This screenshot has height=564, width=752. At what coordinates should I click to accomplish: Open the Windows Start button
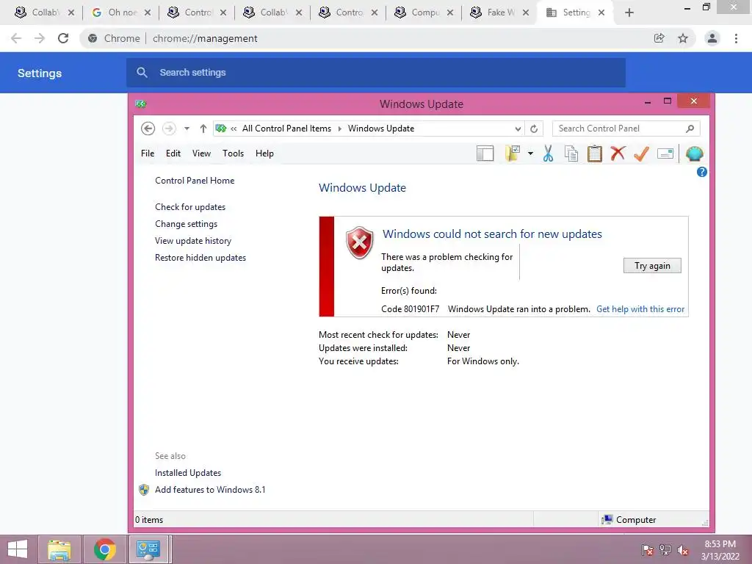(18, 549)
